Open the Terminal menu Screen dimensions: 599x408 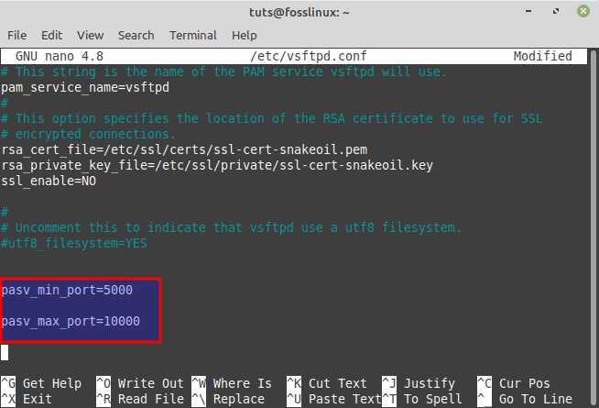tap(192, 35)
